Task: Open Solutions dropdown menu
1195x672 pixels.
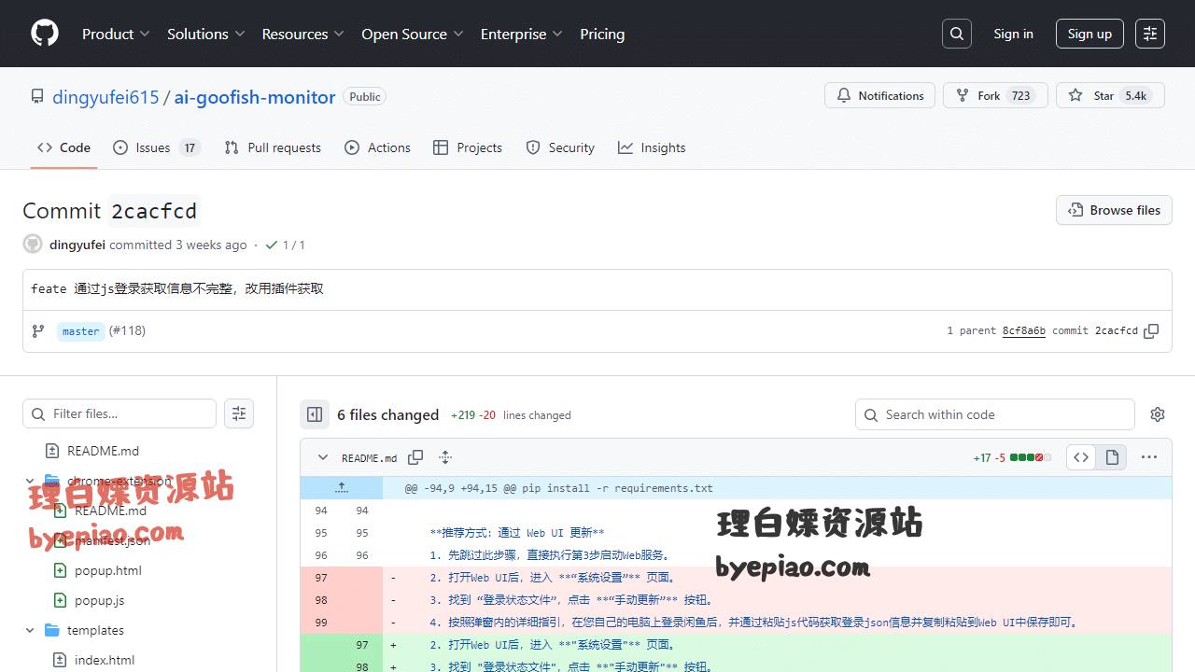Action: point(206,34)
